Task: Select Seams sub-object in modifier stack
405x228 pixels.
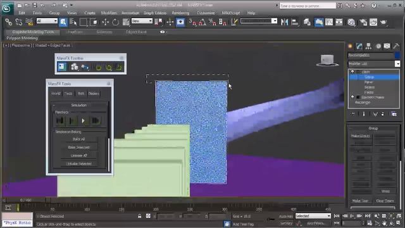Action: pos(370,87)
